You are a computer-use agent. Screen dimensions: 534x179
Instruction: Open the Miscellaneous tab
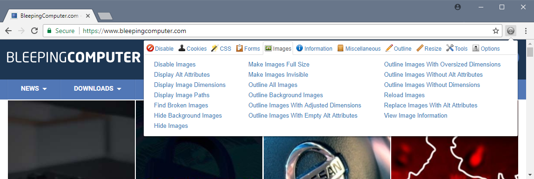359,49
